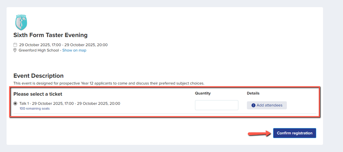Click the location pin icon

pos(15,50)
